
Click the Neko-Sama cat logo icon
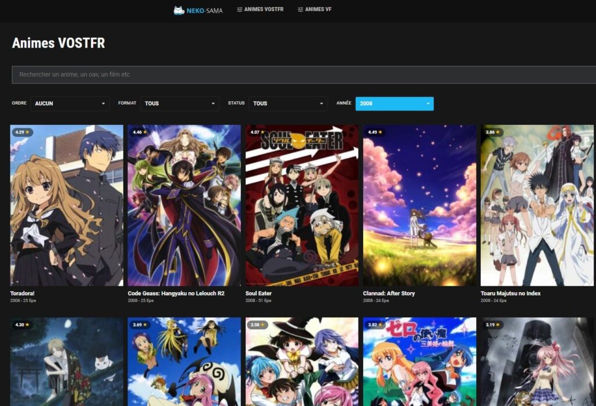coord(179,10)
